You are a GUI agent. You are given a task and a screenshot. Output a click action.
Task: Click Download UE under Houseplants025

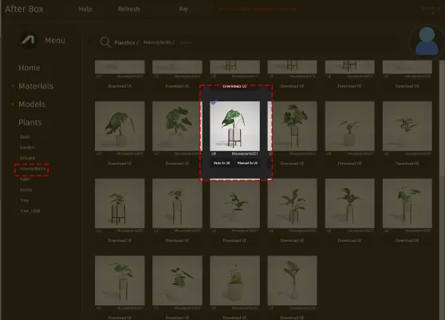click(x=120, y=240)
